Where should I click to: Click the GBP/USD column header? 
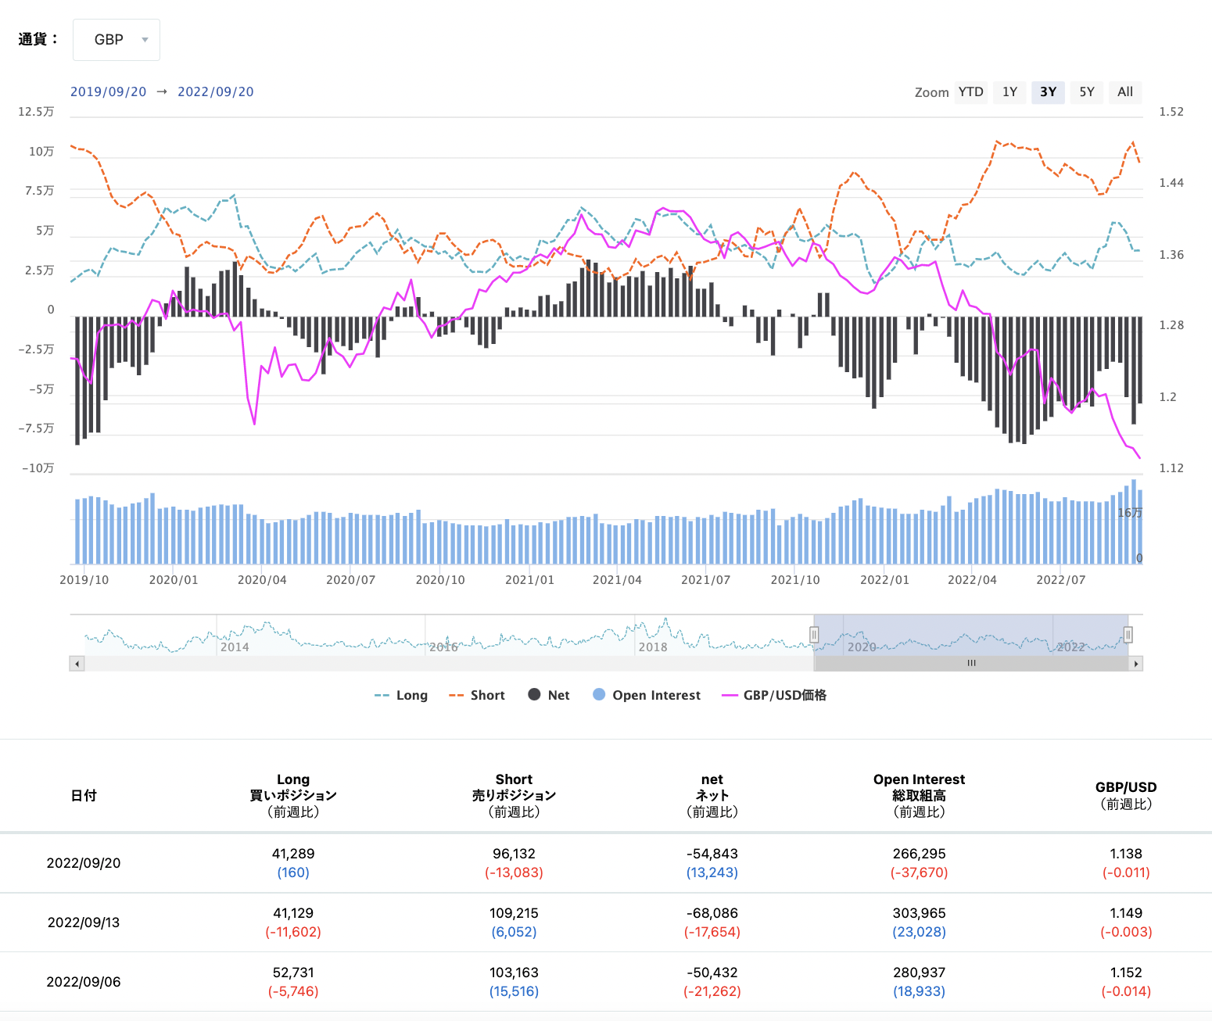point(1126,796)
